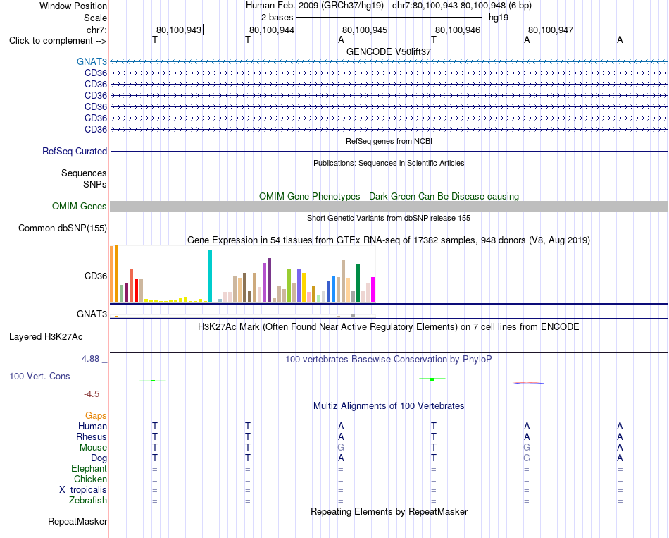Click the RefSeq Curated track label
669x538 pixels.
point(75,152)
